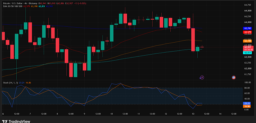Click the 64,750 price scale level
The height and width of the screenshot is (123, 256).
pyautogui.click(x=247, y=5)
